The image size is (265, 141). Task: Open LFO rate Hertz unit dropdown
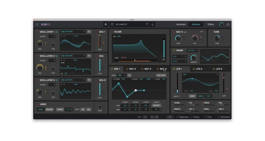pos(177,96)
